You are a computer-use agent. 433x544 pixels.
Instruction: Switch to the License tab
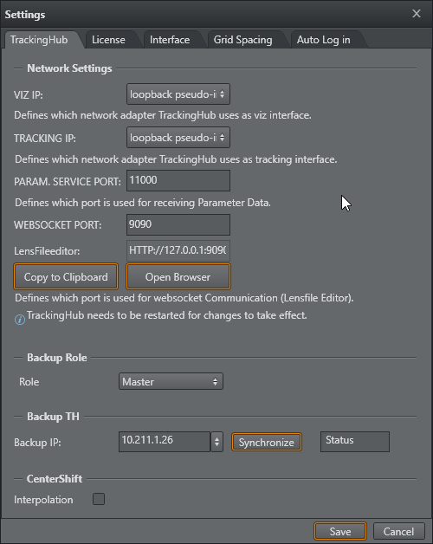click(x=108, y=40)
